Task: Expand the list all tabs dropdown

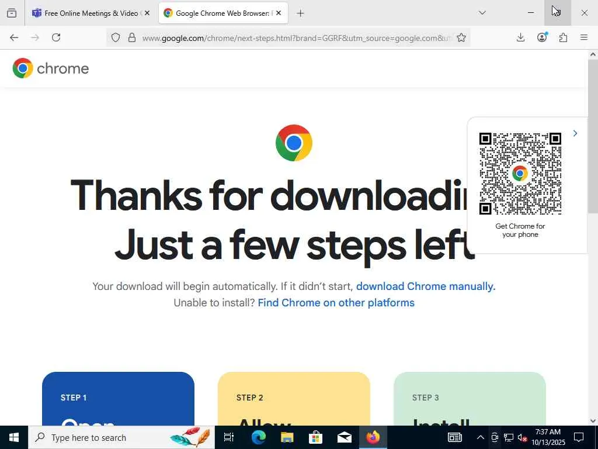Action: tap(482, 13)
